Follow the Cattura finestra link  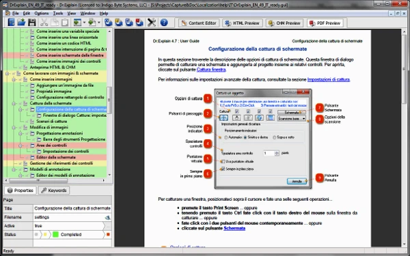click(x=211, y=70)
